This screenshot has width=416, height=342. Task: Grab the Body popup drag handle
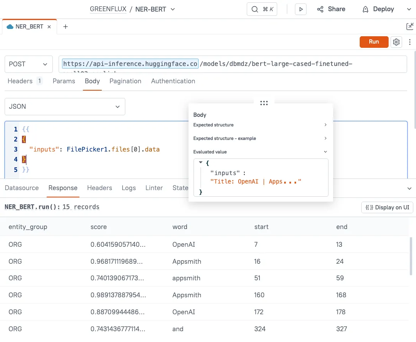pos(264,103)
